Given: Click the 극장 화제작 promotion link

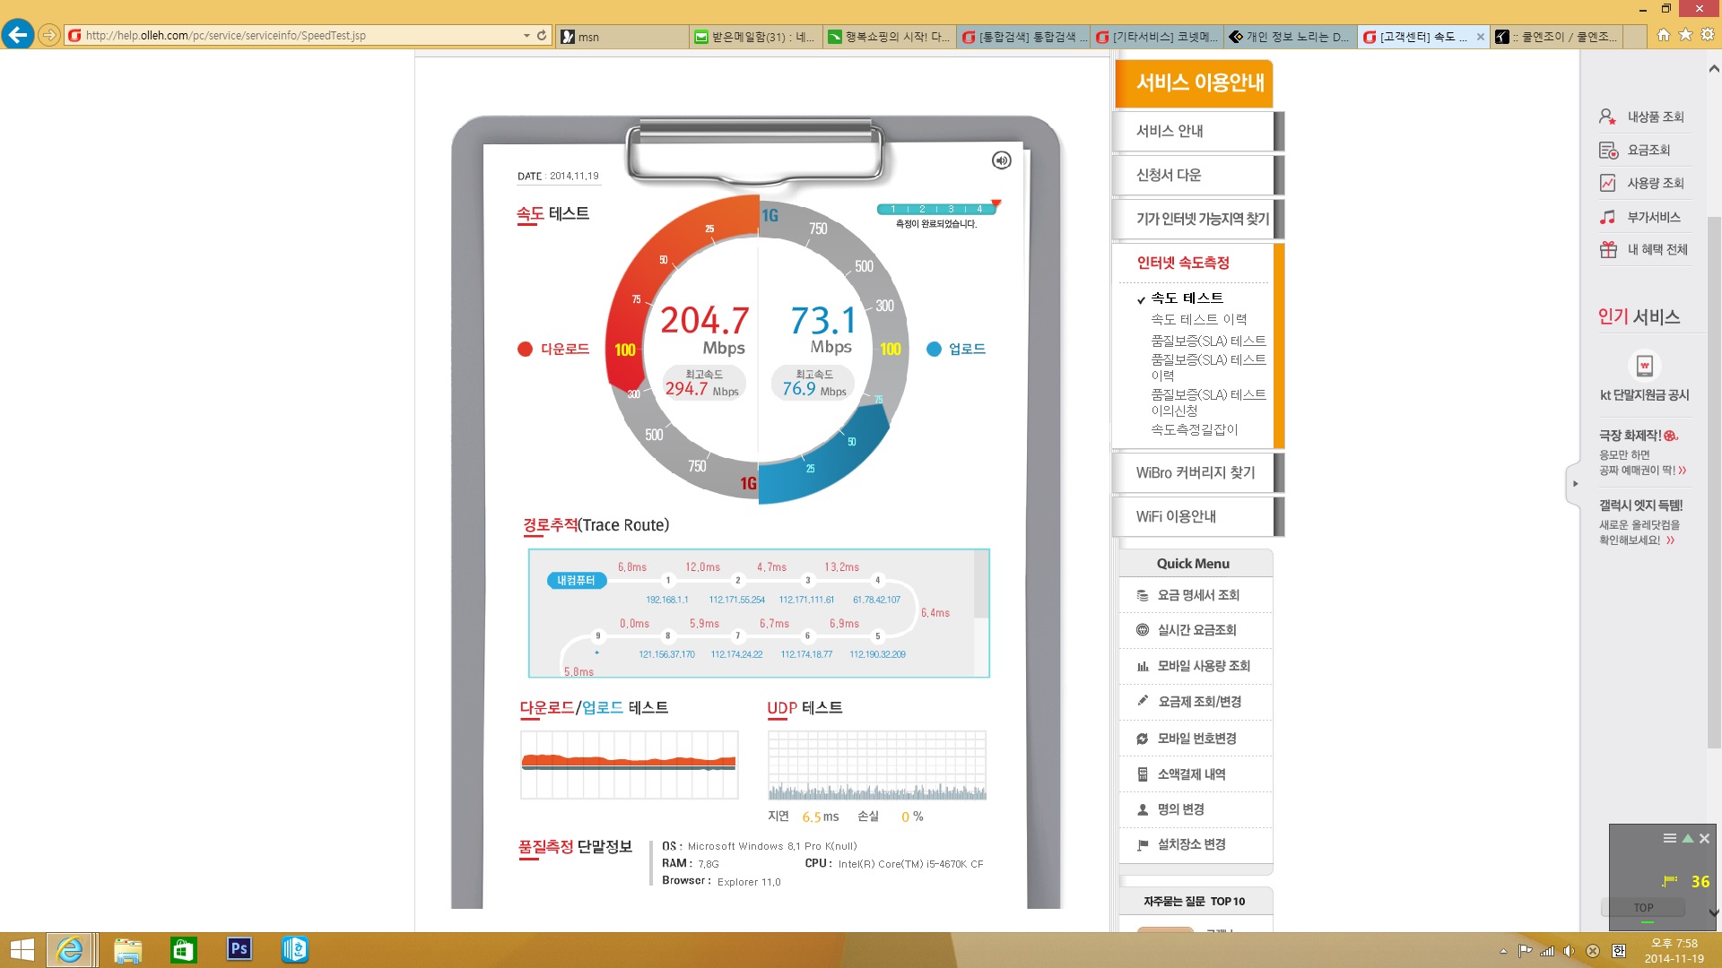Looking at the screenshot, I should pyautogui.click(x=1642, y=453).
